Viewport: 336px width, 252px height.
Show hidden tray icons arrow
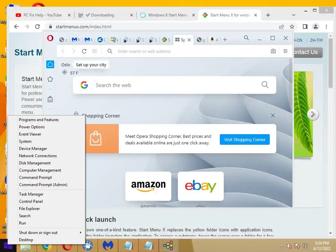click(281, 246)
